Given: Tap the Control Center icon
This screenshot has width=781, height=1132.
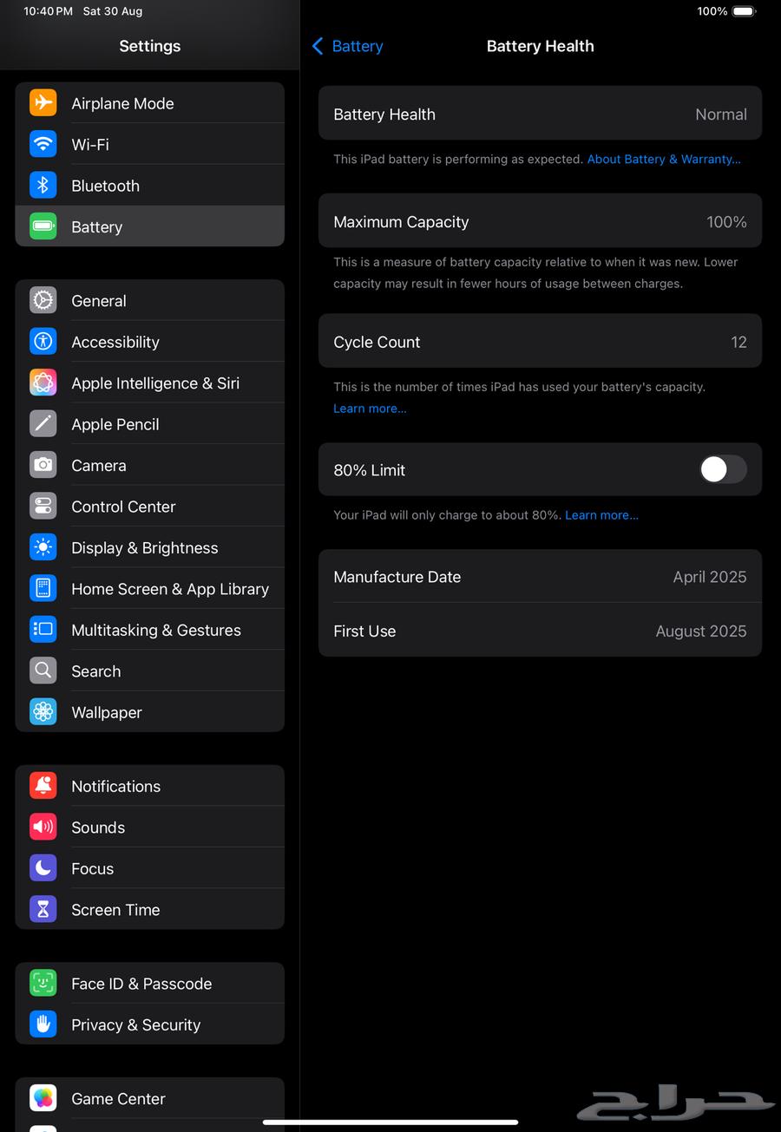Looking at the screenshot, I should [x=43, y=507].
